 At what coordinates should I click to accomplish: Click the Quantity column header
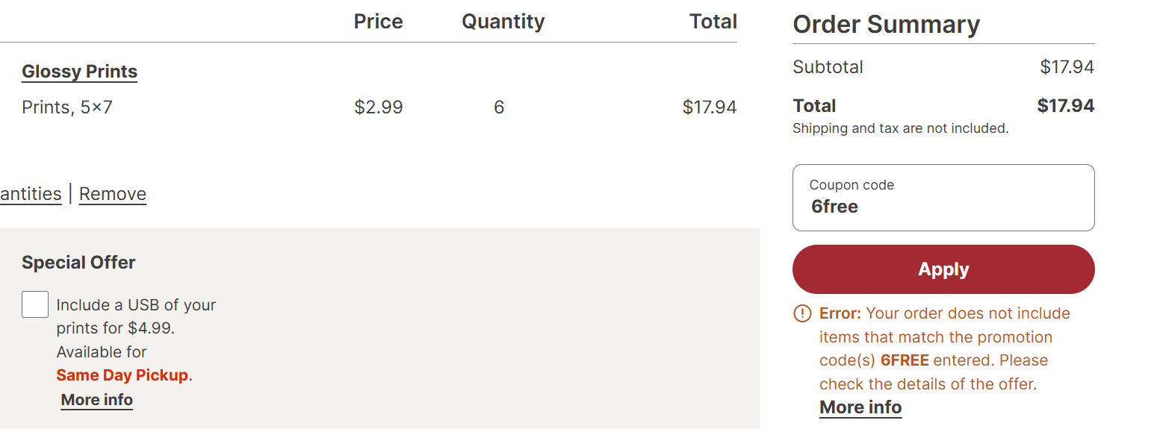503,22
